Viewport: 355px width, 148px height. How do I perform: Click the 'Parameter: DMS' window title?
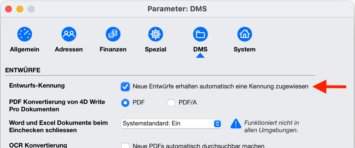coord(177,9)
